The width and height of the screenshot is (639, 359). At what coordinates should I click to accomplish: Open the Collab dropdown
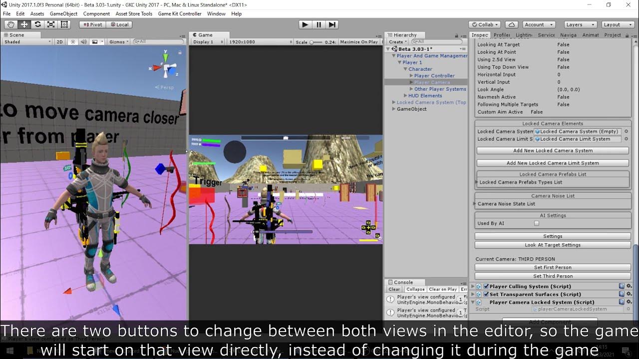click(x=485, y=24)
